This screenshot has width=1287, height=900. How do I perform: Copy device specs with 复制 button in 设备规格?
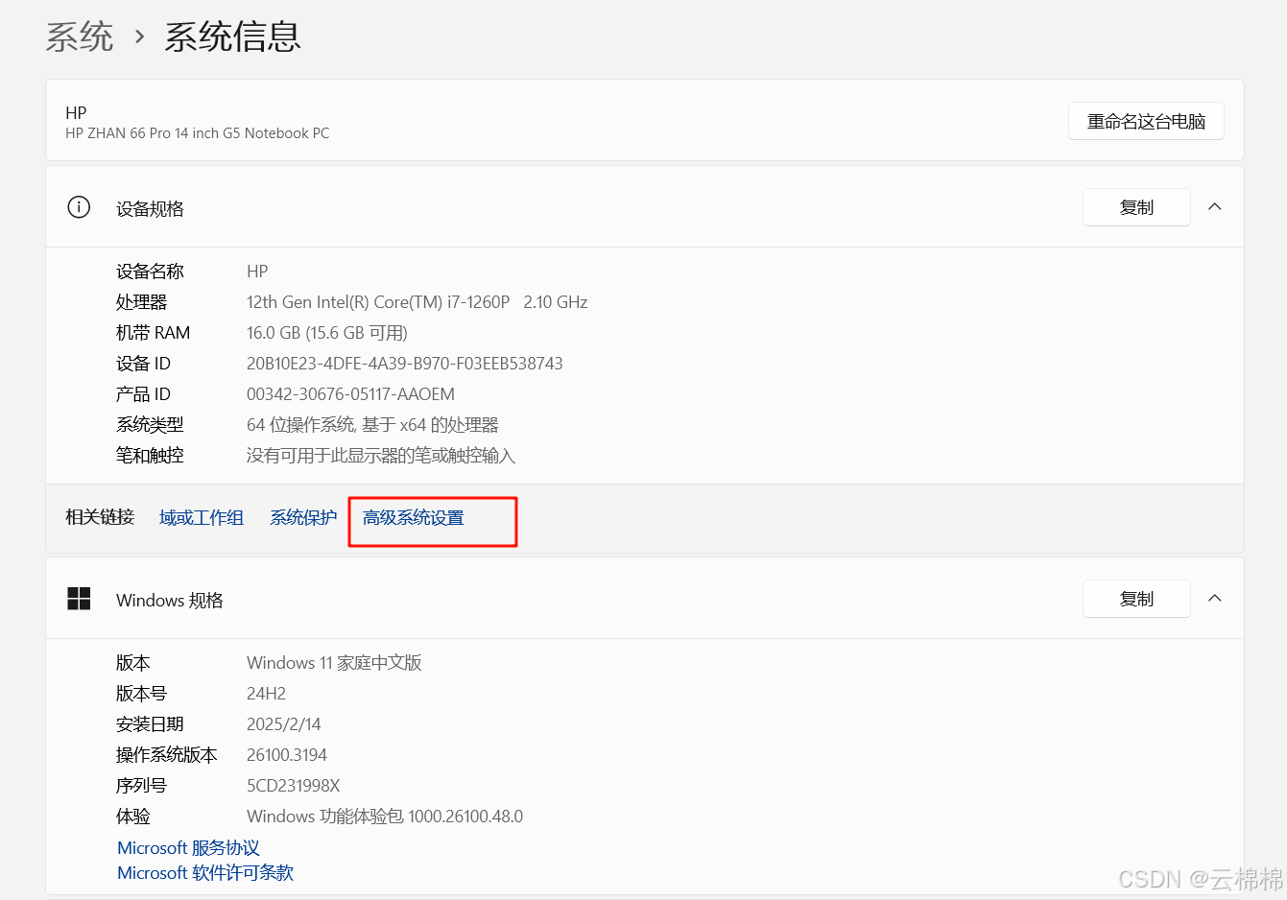coord(1136,207)
